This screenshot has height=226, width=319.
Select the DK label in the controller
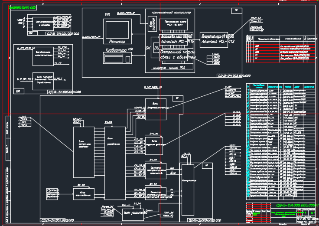coord(148,48)
